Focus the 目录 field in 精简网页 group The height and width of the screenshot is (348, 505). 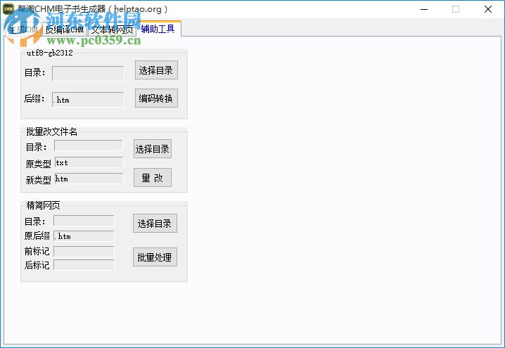[84, 221]
